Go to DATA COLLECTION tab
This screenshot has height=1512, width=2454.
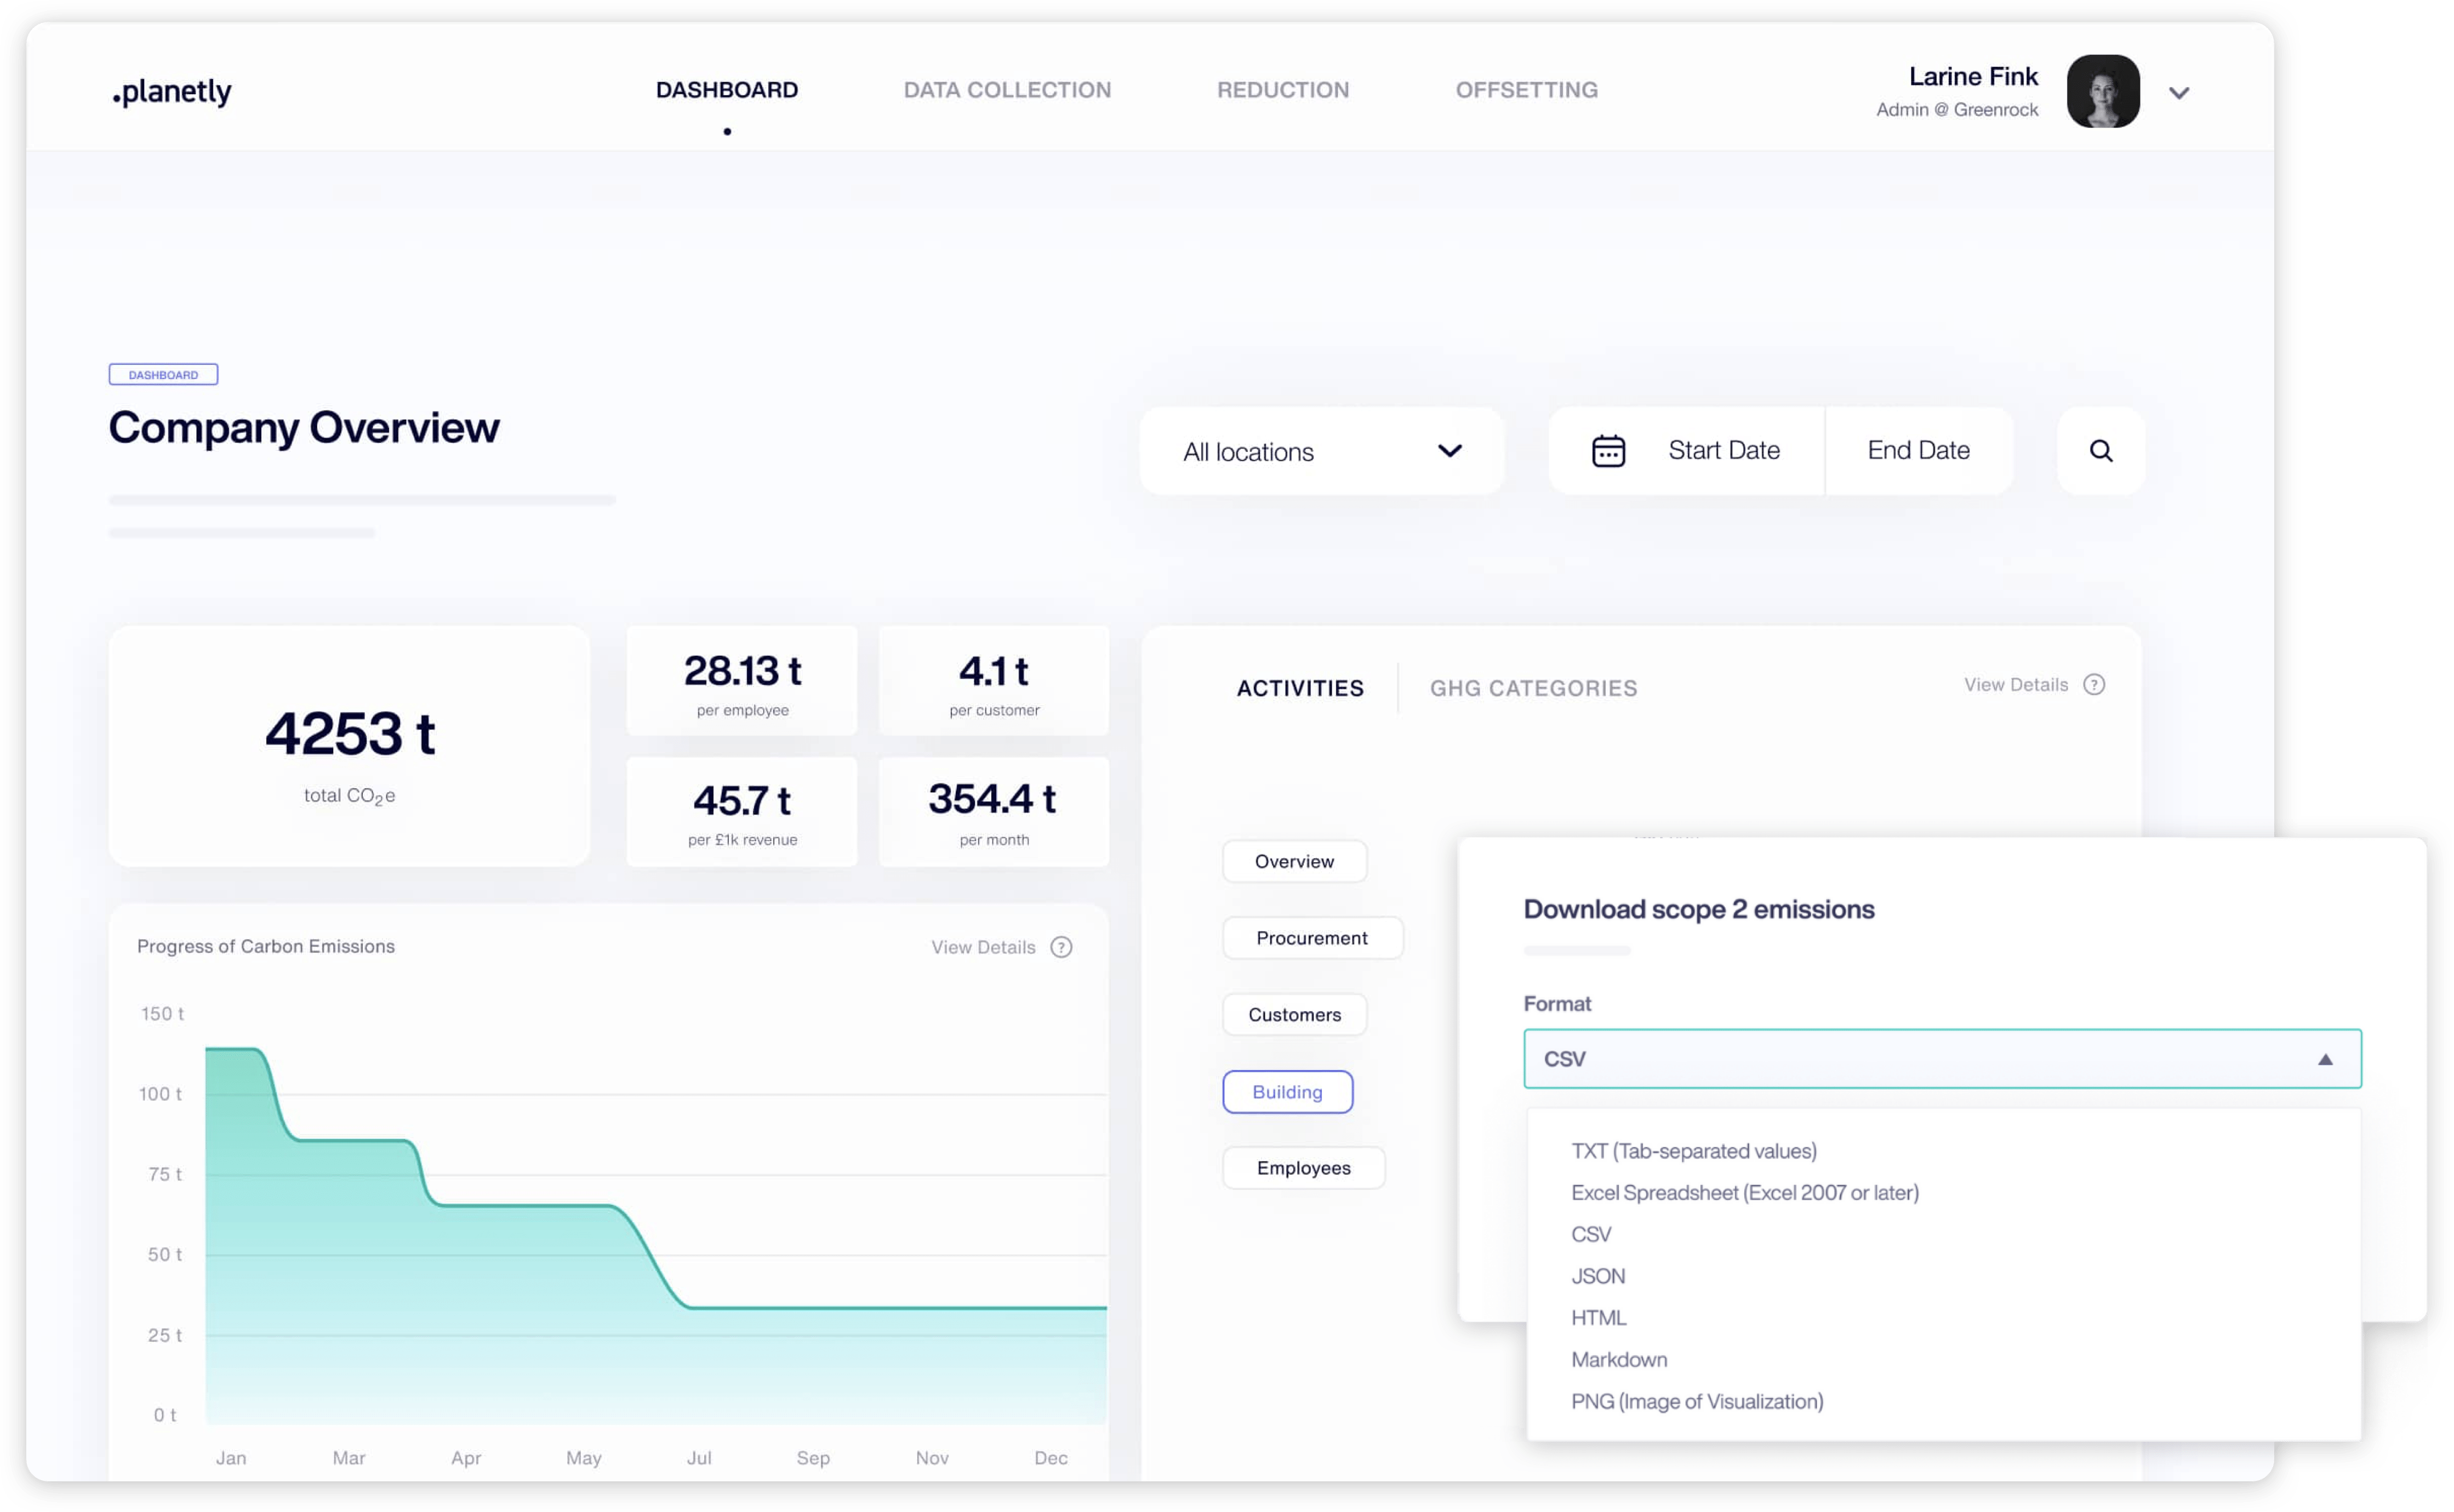coord(1007,90)
